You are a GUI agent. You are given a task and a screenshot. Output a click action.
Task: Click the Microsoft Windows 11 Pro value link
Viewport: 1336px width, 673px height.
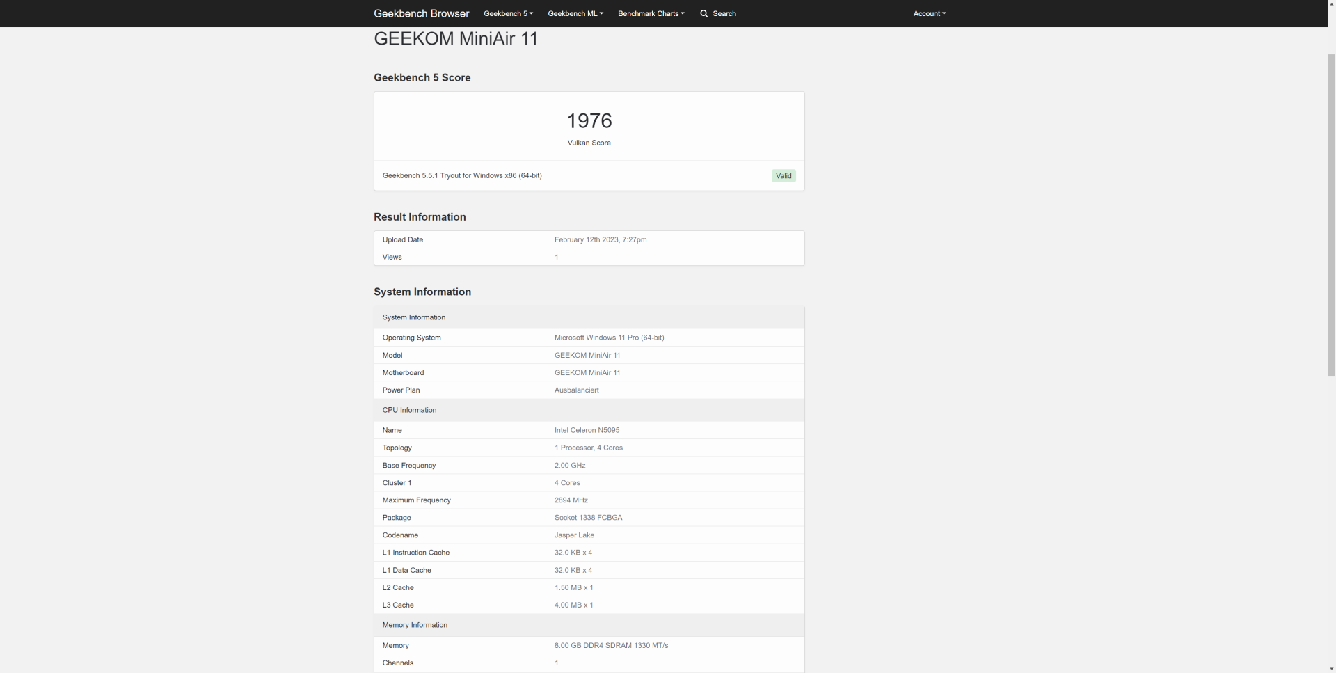[609, 338]
